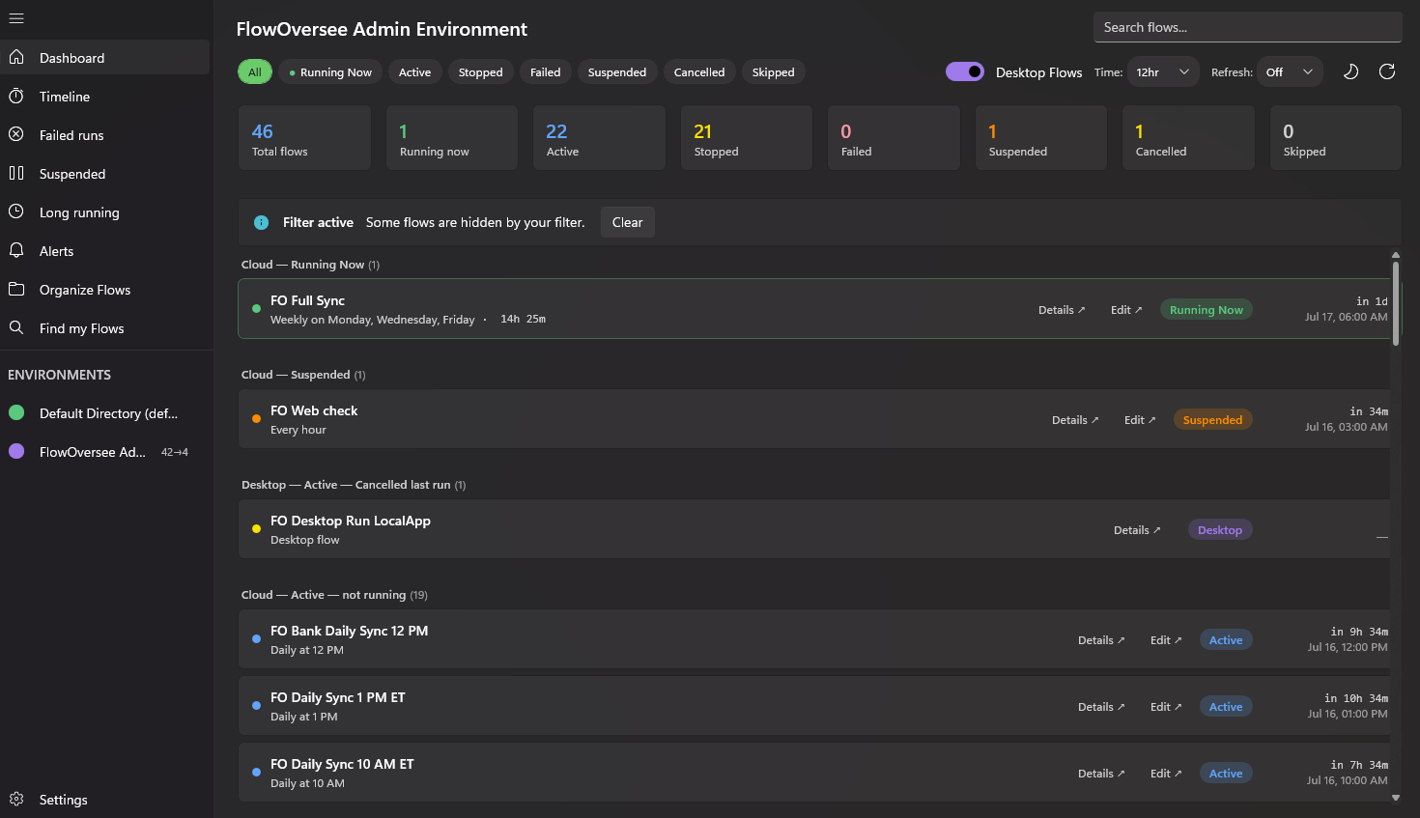
Task: Click the Failed runs X icon
Action: pyautogui.click(x=16, y=135)
